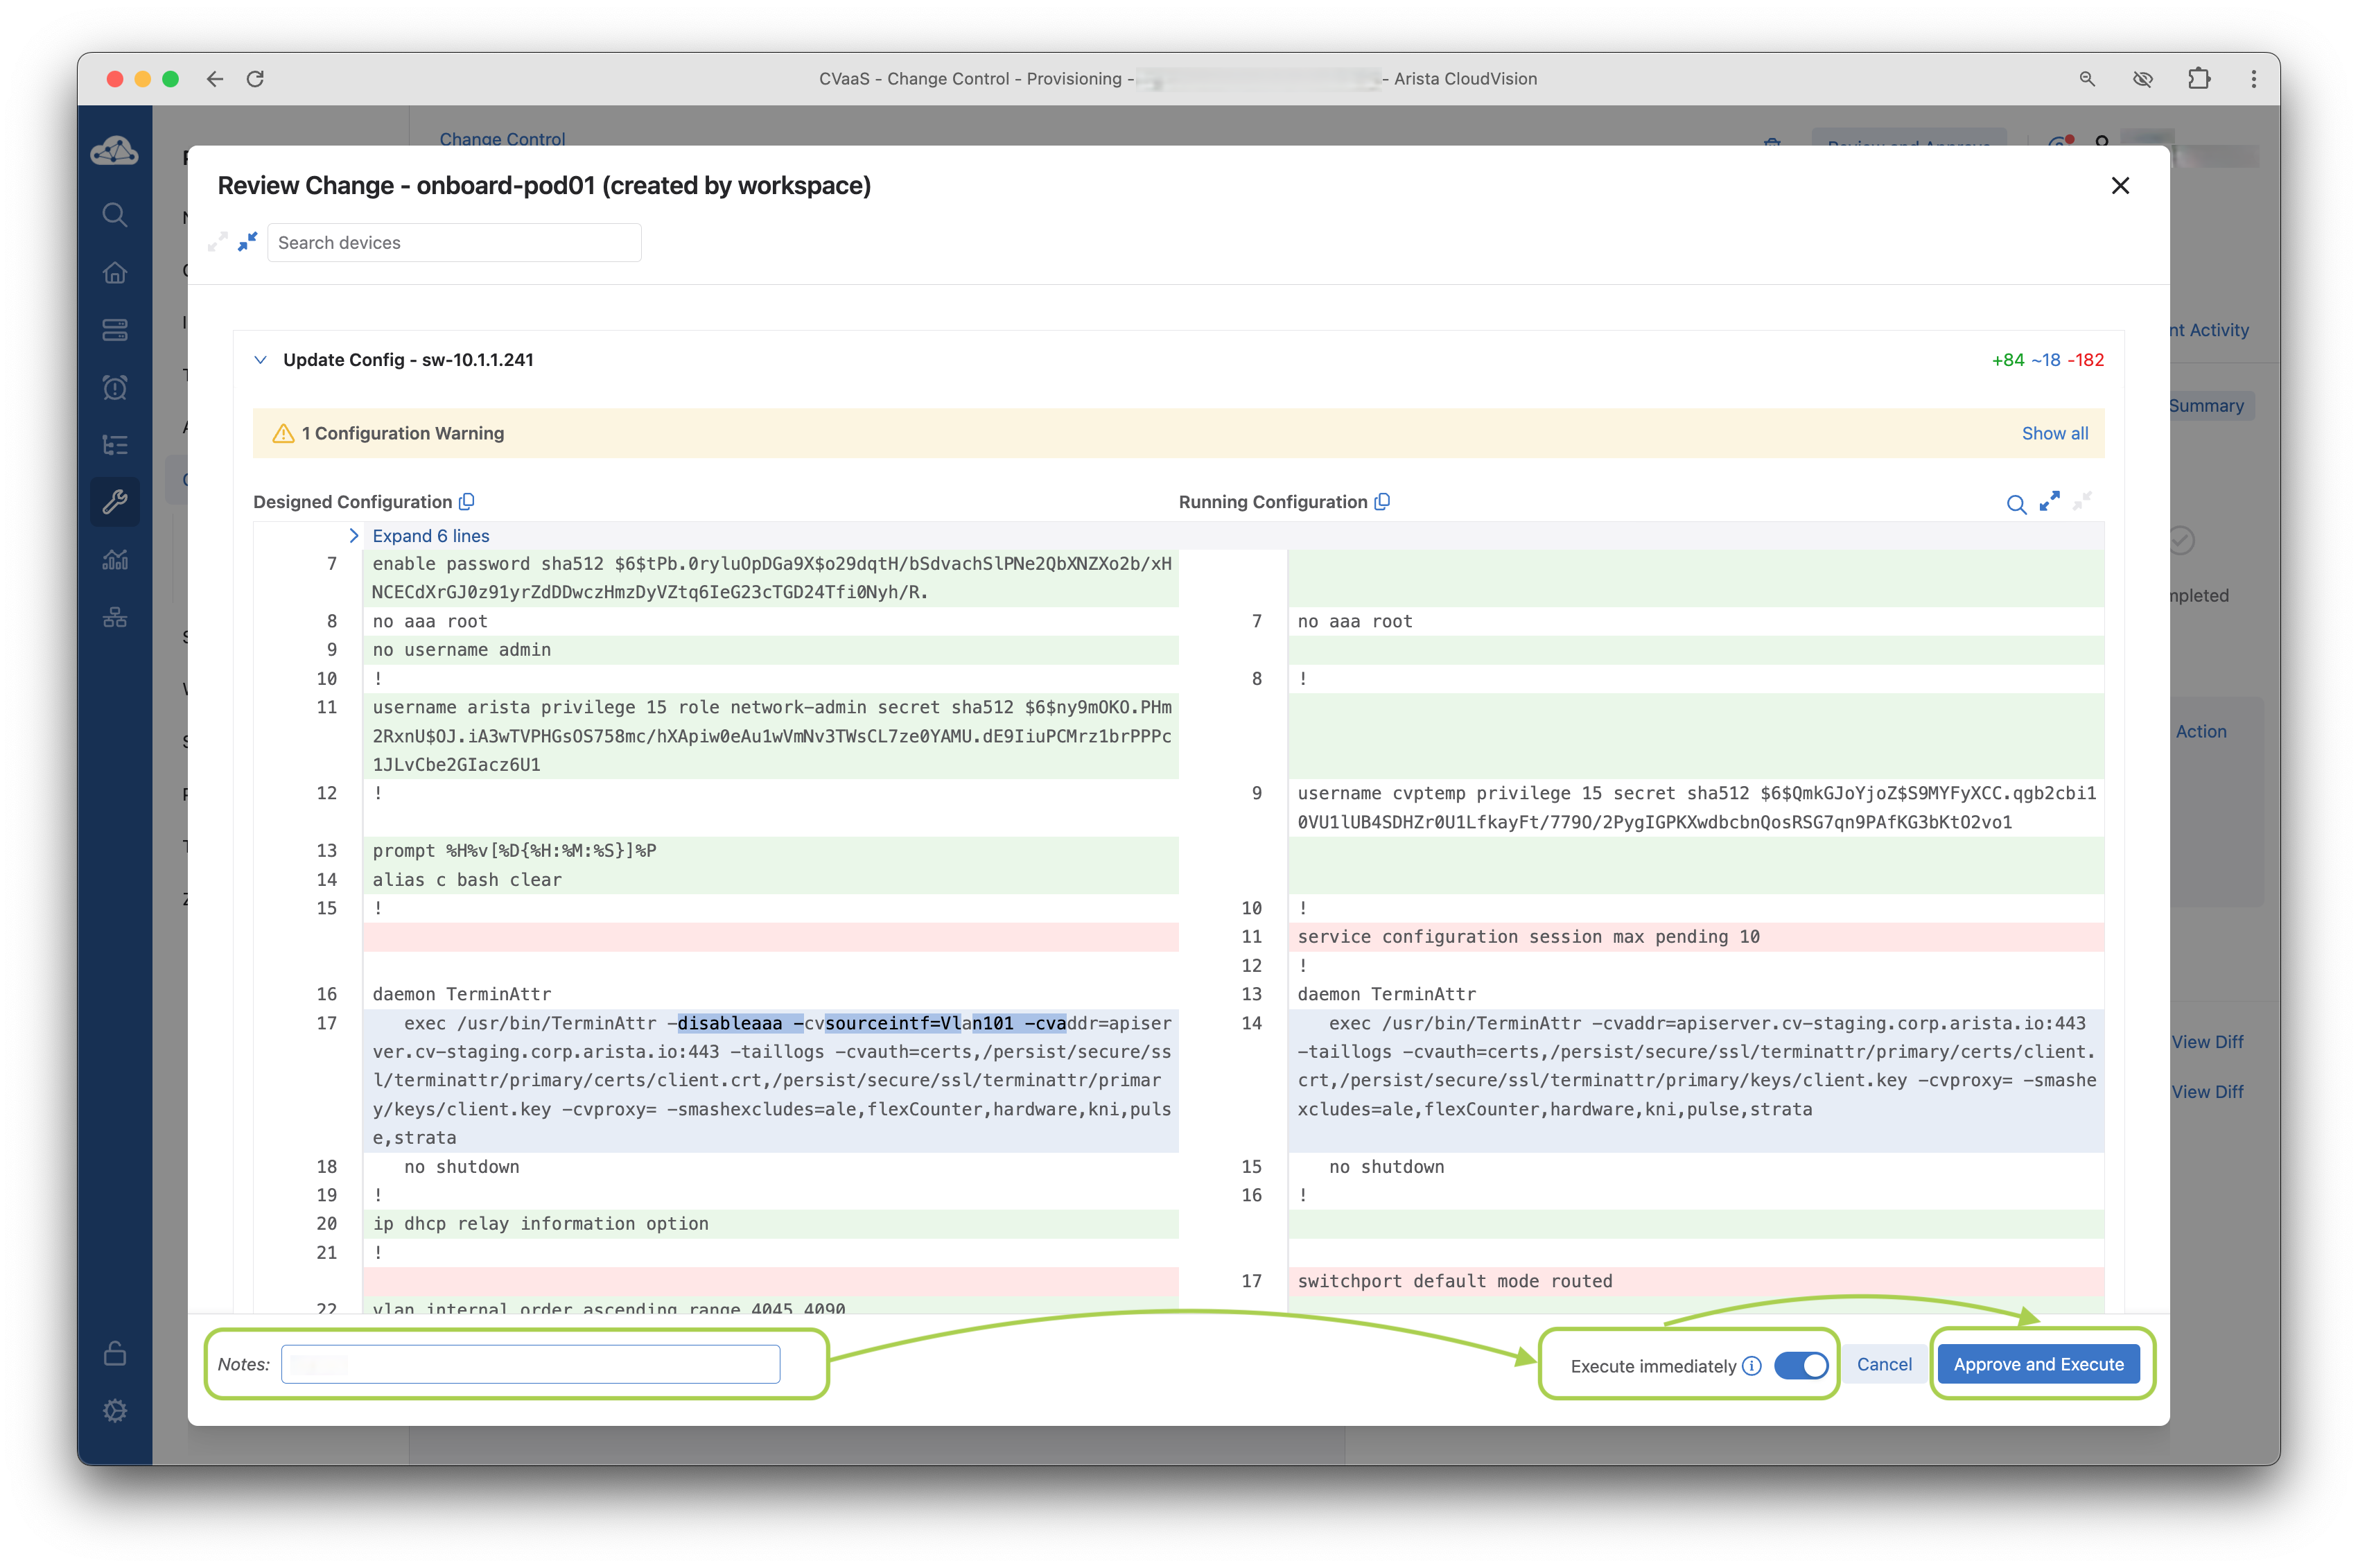
Task: Click the diff search magnifier icon
Action: click(x=2016, y=504)
